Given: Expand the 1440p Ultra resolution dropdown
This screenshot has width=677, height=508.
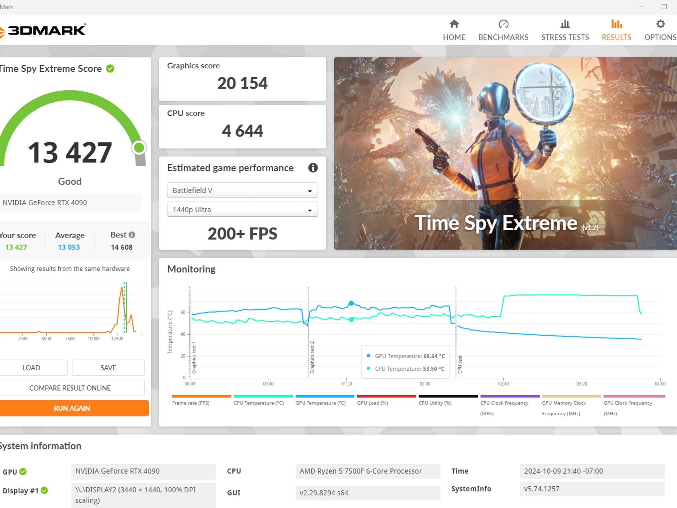Looking at the screenshot, I should coord(242,209).
